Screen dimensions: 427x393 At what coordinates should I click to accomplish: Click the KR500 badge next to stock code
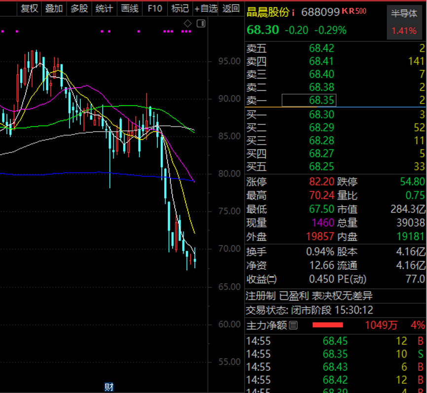[354, 11]
